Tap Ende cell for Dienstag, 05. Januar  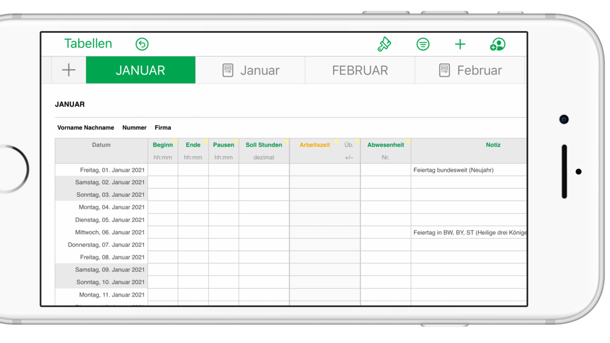pos(193,219)
